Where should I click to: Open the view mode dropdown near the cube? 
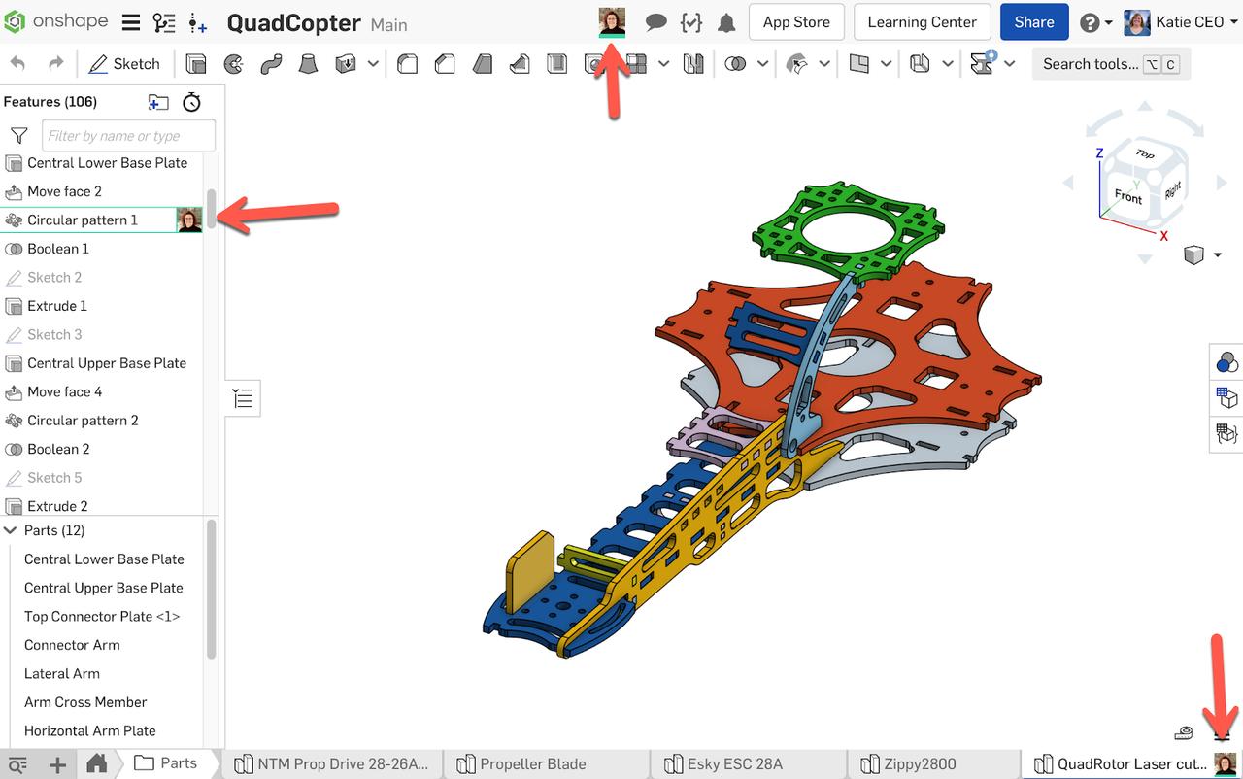coord(1217,254)
